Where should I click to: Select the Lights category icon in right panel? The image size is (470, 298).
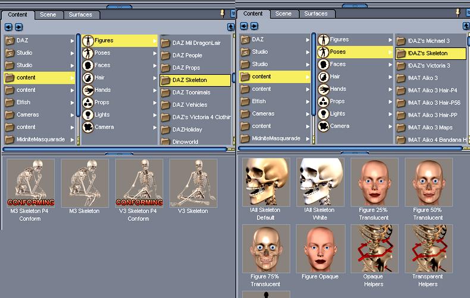coord(324,114)
